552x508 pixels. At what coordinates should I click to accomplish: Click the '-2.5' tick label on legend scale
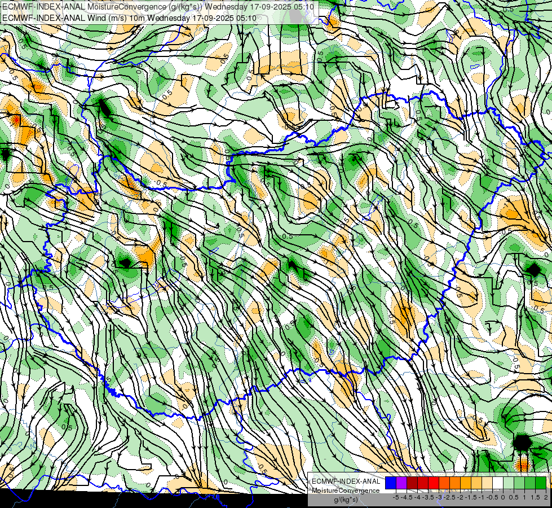(450, 497)
